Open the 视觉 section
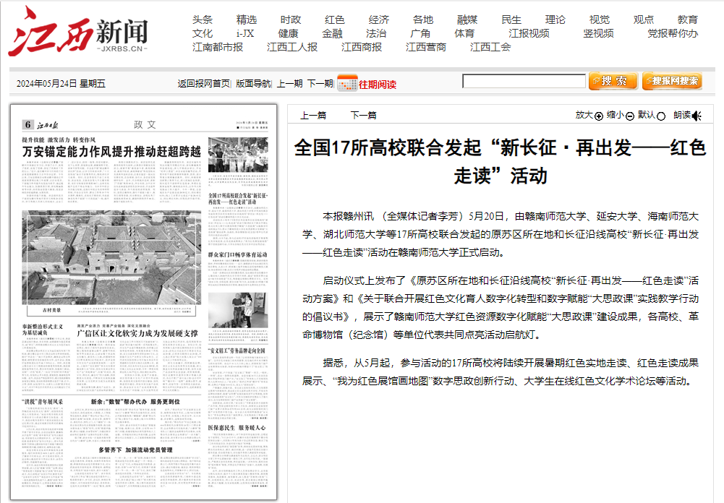This screenshot has height=503, width=724. [x=600, y=20]
